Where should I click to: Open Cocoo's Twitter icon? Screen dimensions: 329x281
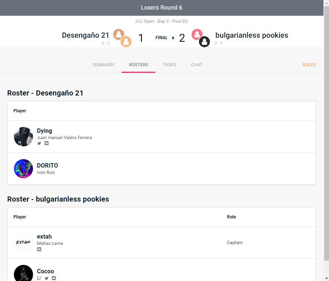pos(47,278)
